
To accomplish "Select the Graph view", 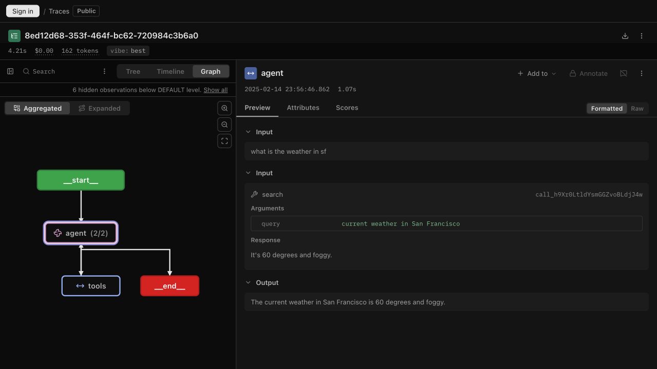I will coord(210,71).
